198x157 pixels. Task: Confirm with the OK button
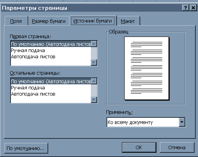[x=139, y=147]
